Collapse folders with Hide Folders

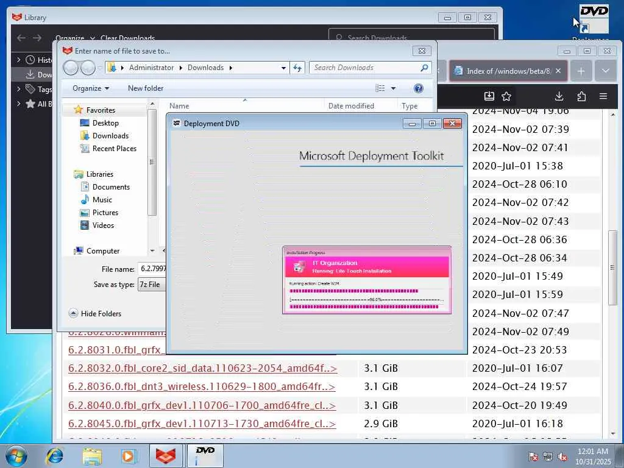click(x=94, y=314)
